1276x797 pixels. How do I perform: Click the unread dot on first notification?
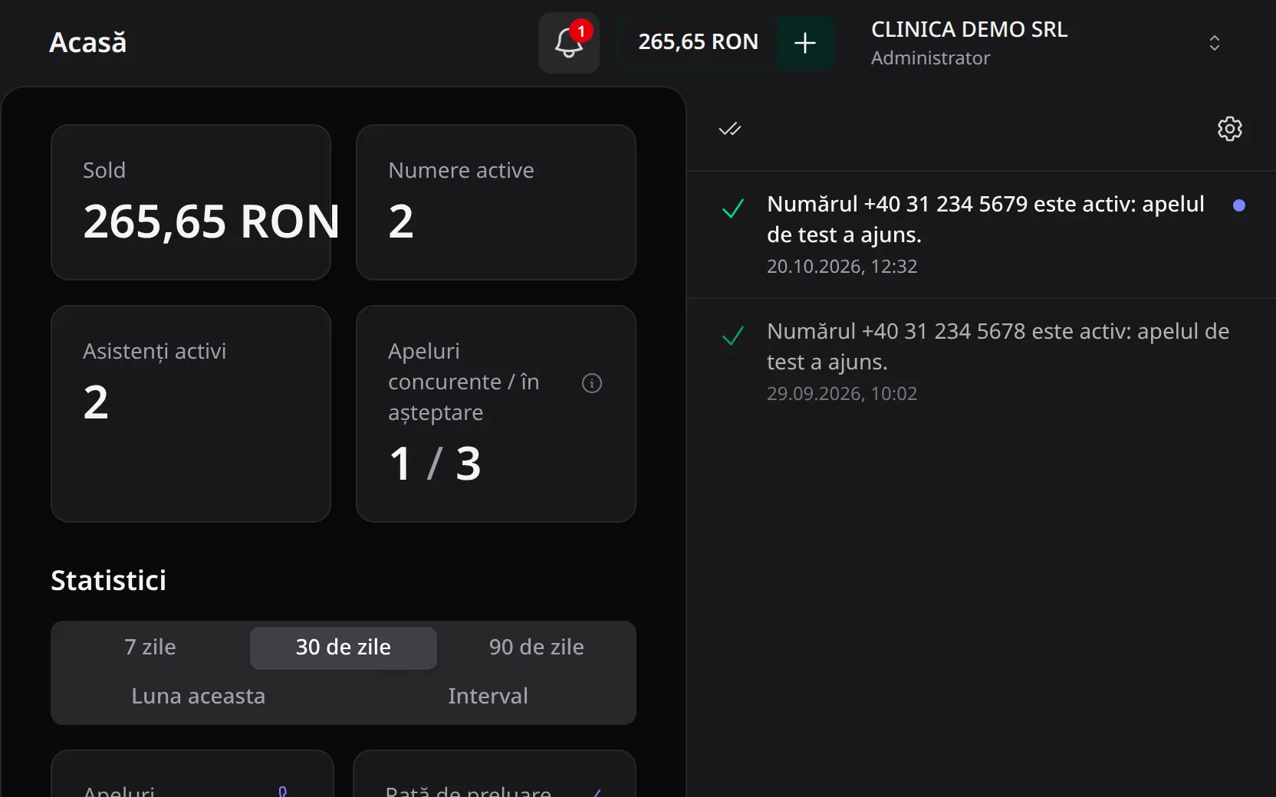[1238, 205]
